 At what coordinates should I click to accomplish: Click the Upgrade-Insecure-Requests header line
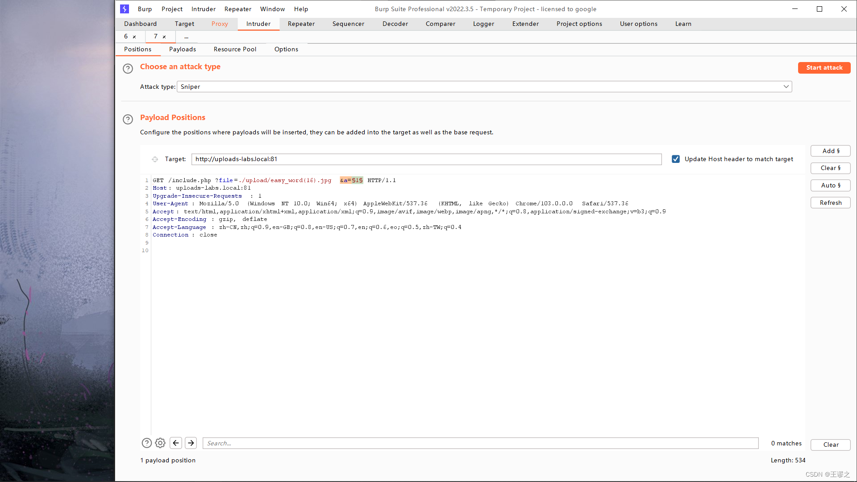point(207,196)
